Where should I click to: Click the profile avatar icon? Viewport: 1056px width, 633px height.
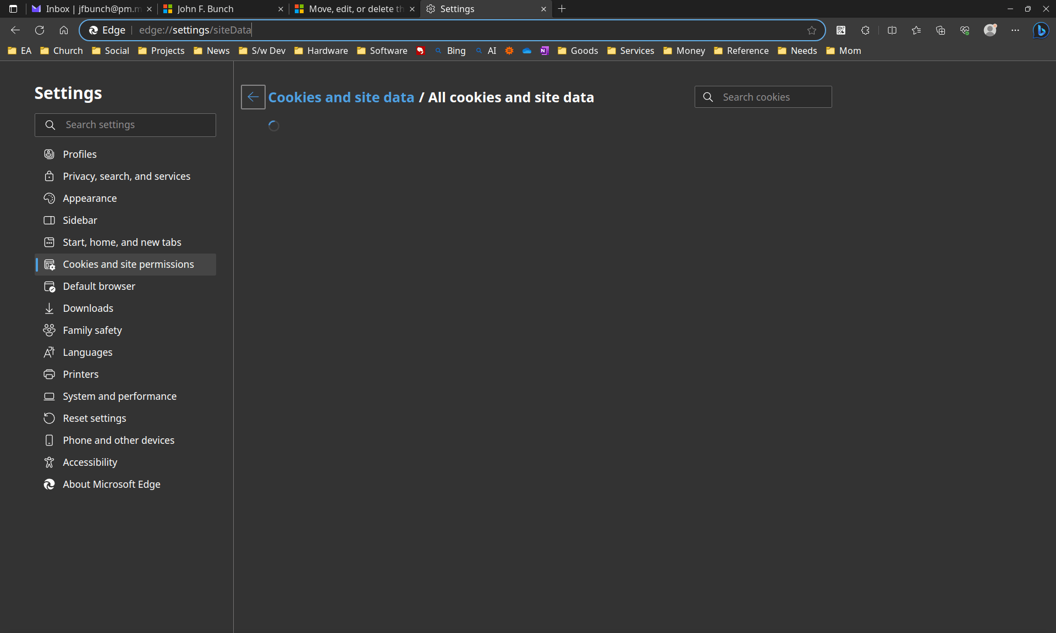pos(990,30)
